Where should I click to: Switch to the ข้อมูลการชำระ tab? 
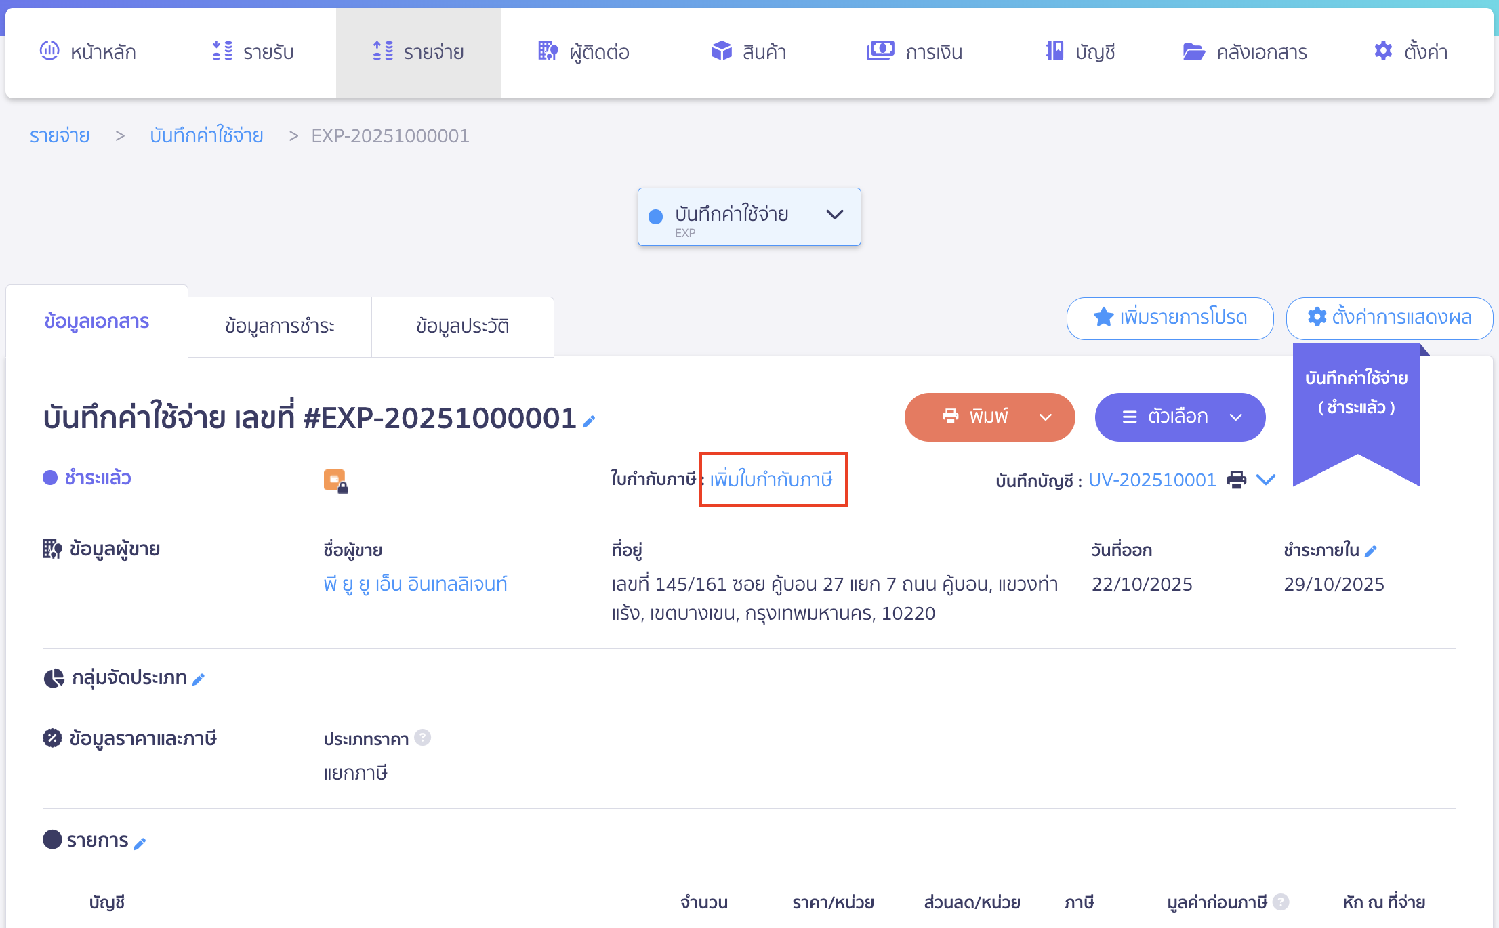pos(279,326)
